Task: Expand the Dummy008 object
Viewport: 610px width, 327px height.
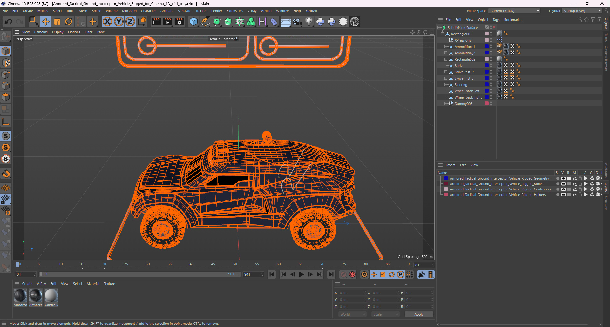Action: [x=446, y=104]
